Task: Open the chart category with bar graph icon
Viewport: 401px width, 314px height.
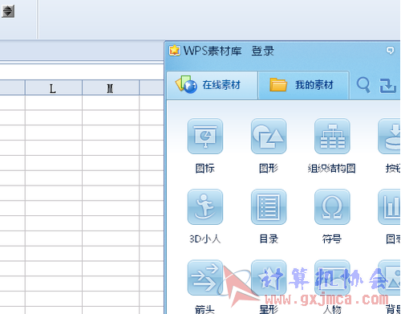Action: pos(390,207)
